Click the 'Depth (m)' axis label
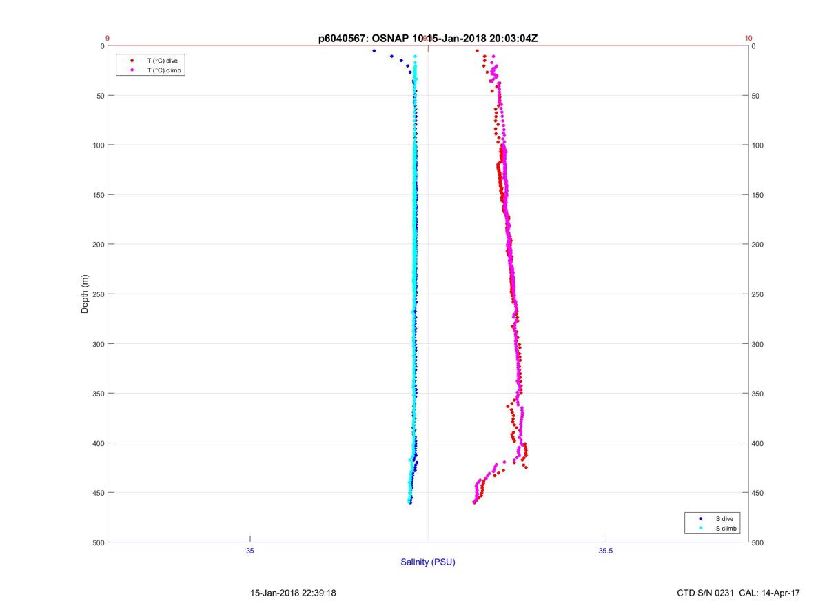This screenshot has width=827, height=610. (85, 294)
